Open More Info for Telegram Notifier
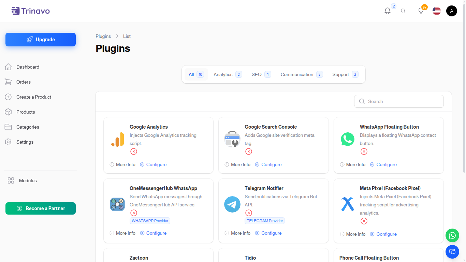Viewport: 466px width, 262px height. click(x=237, y=233)
